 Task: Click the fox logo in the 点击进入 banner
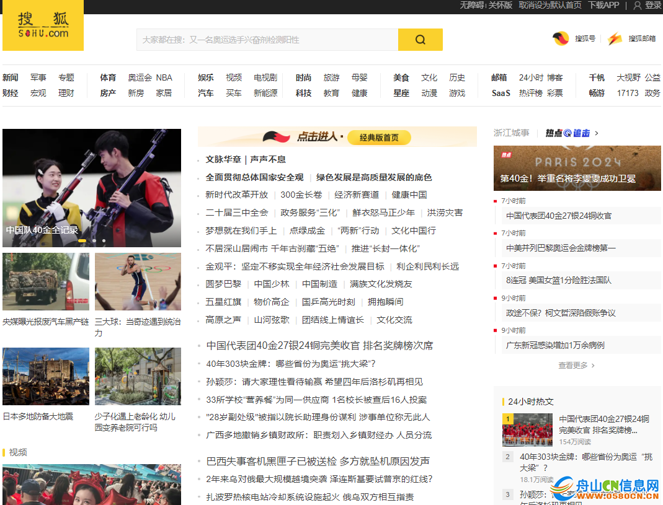point(276,137)
